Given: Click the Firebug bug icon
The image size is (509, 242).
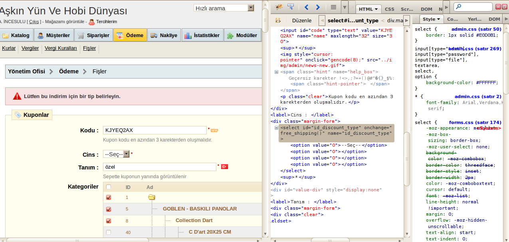Looking at the screenshot, I should pos(279,7).
